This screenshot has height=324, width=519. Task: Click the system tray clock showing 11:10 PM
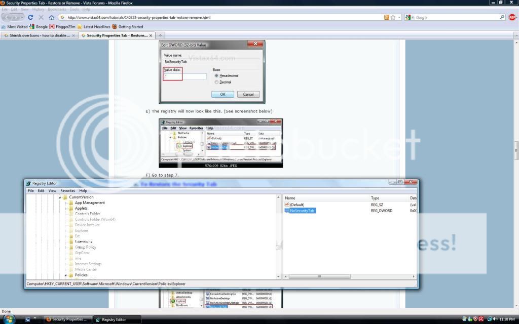point(507,319)
